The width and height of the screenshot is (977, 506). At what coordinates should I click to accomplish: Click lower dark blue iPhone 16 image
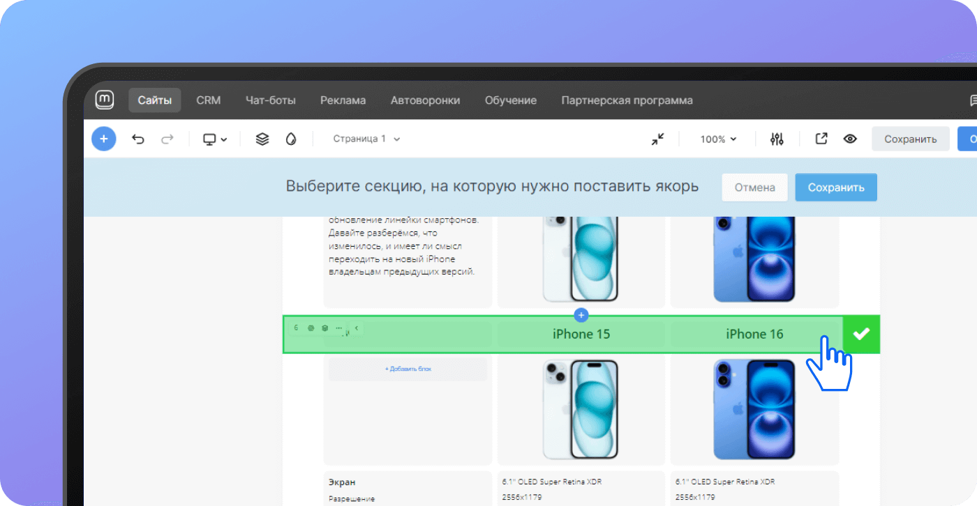tap(754, 409)
